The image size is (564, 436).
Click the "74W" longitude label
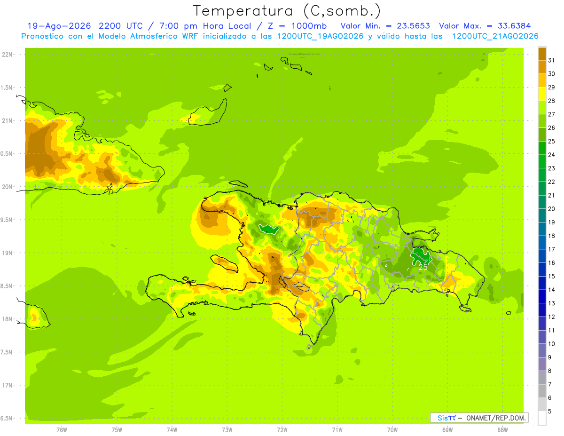(172, 429)
